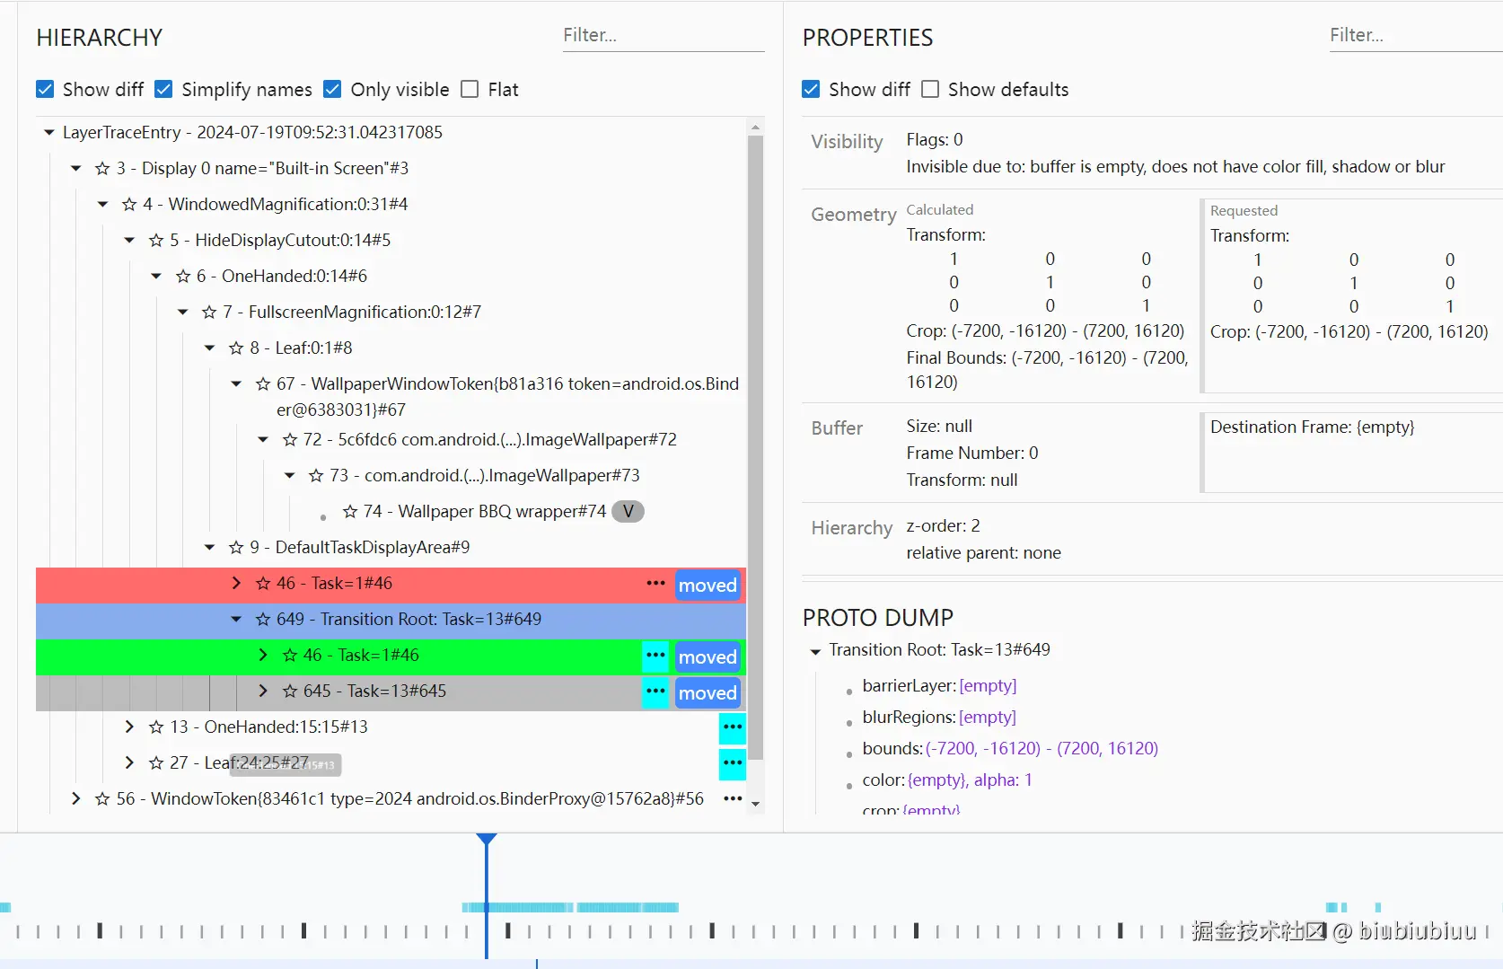Click the bounds value in Proto Dump
1503x969 pixels.
[1042, 749]
